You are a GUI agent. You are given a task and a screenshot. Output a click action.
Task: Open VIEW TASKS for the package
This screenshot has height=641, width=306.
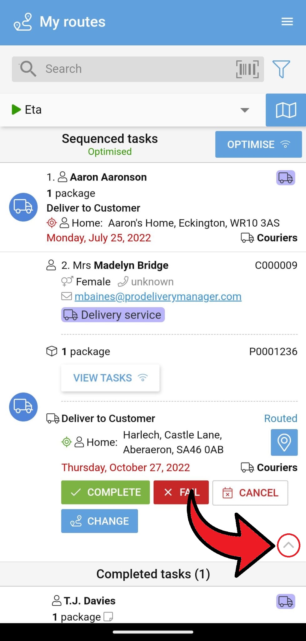point(110,378)
